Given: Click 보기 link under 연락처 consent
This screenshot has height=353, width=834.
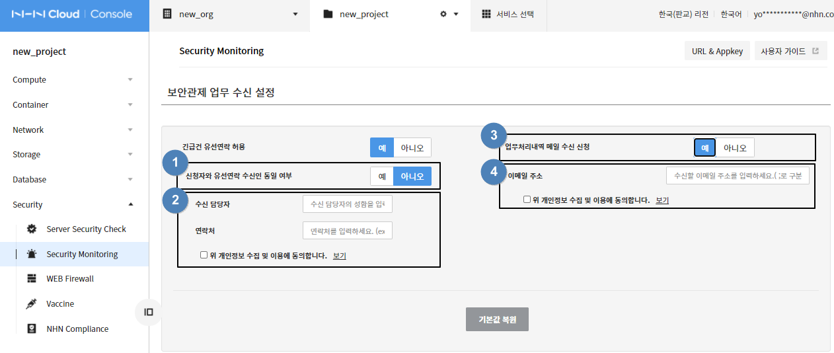Looking at the screenshot, I should 340,255.
